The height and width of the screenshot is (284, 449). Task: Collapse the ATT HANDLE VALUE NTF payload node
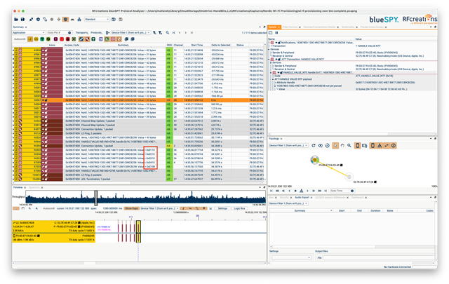[273, 79]
